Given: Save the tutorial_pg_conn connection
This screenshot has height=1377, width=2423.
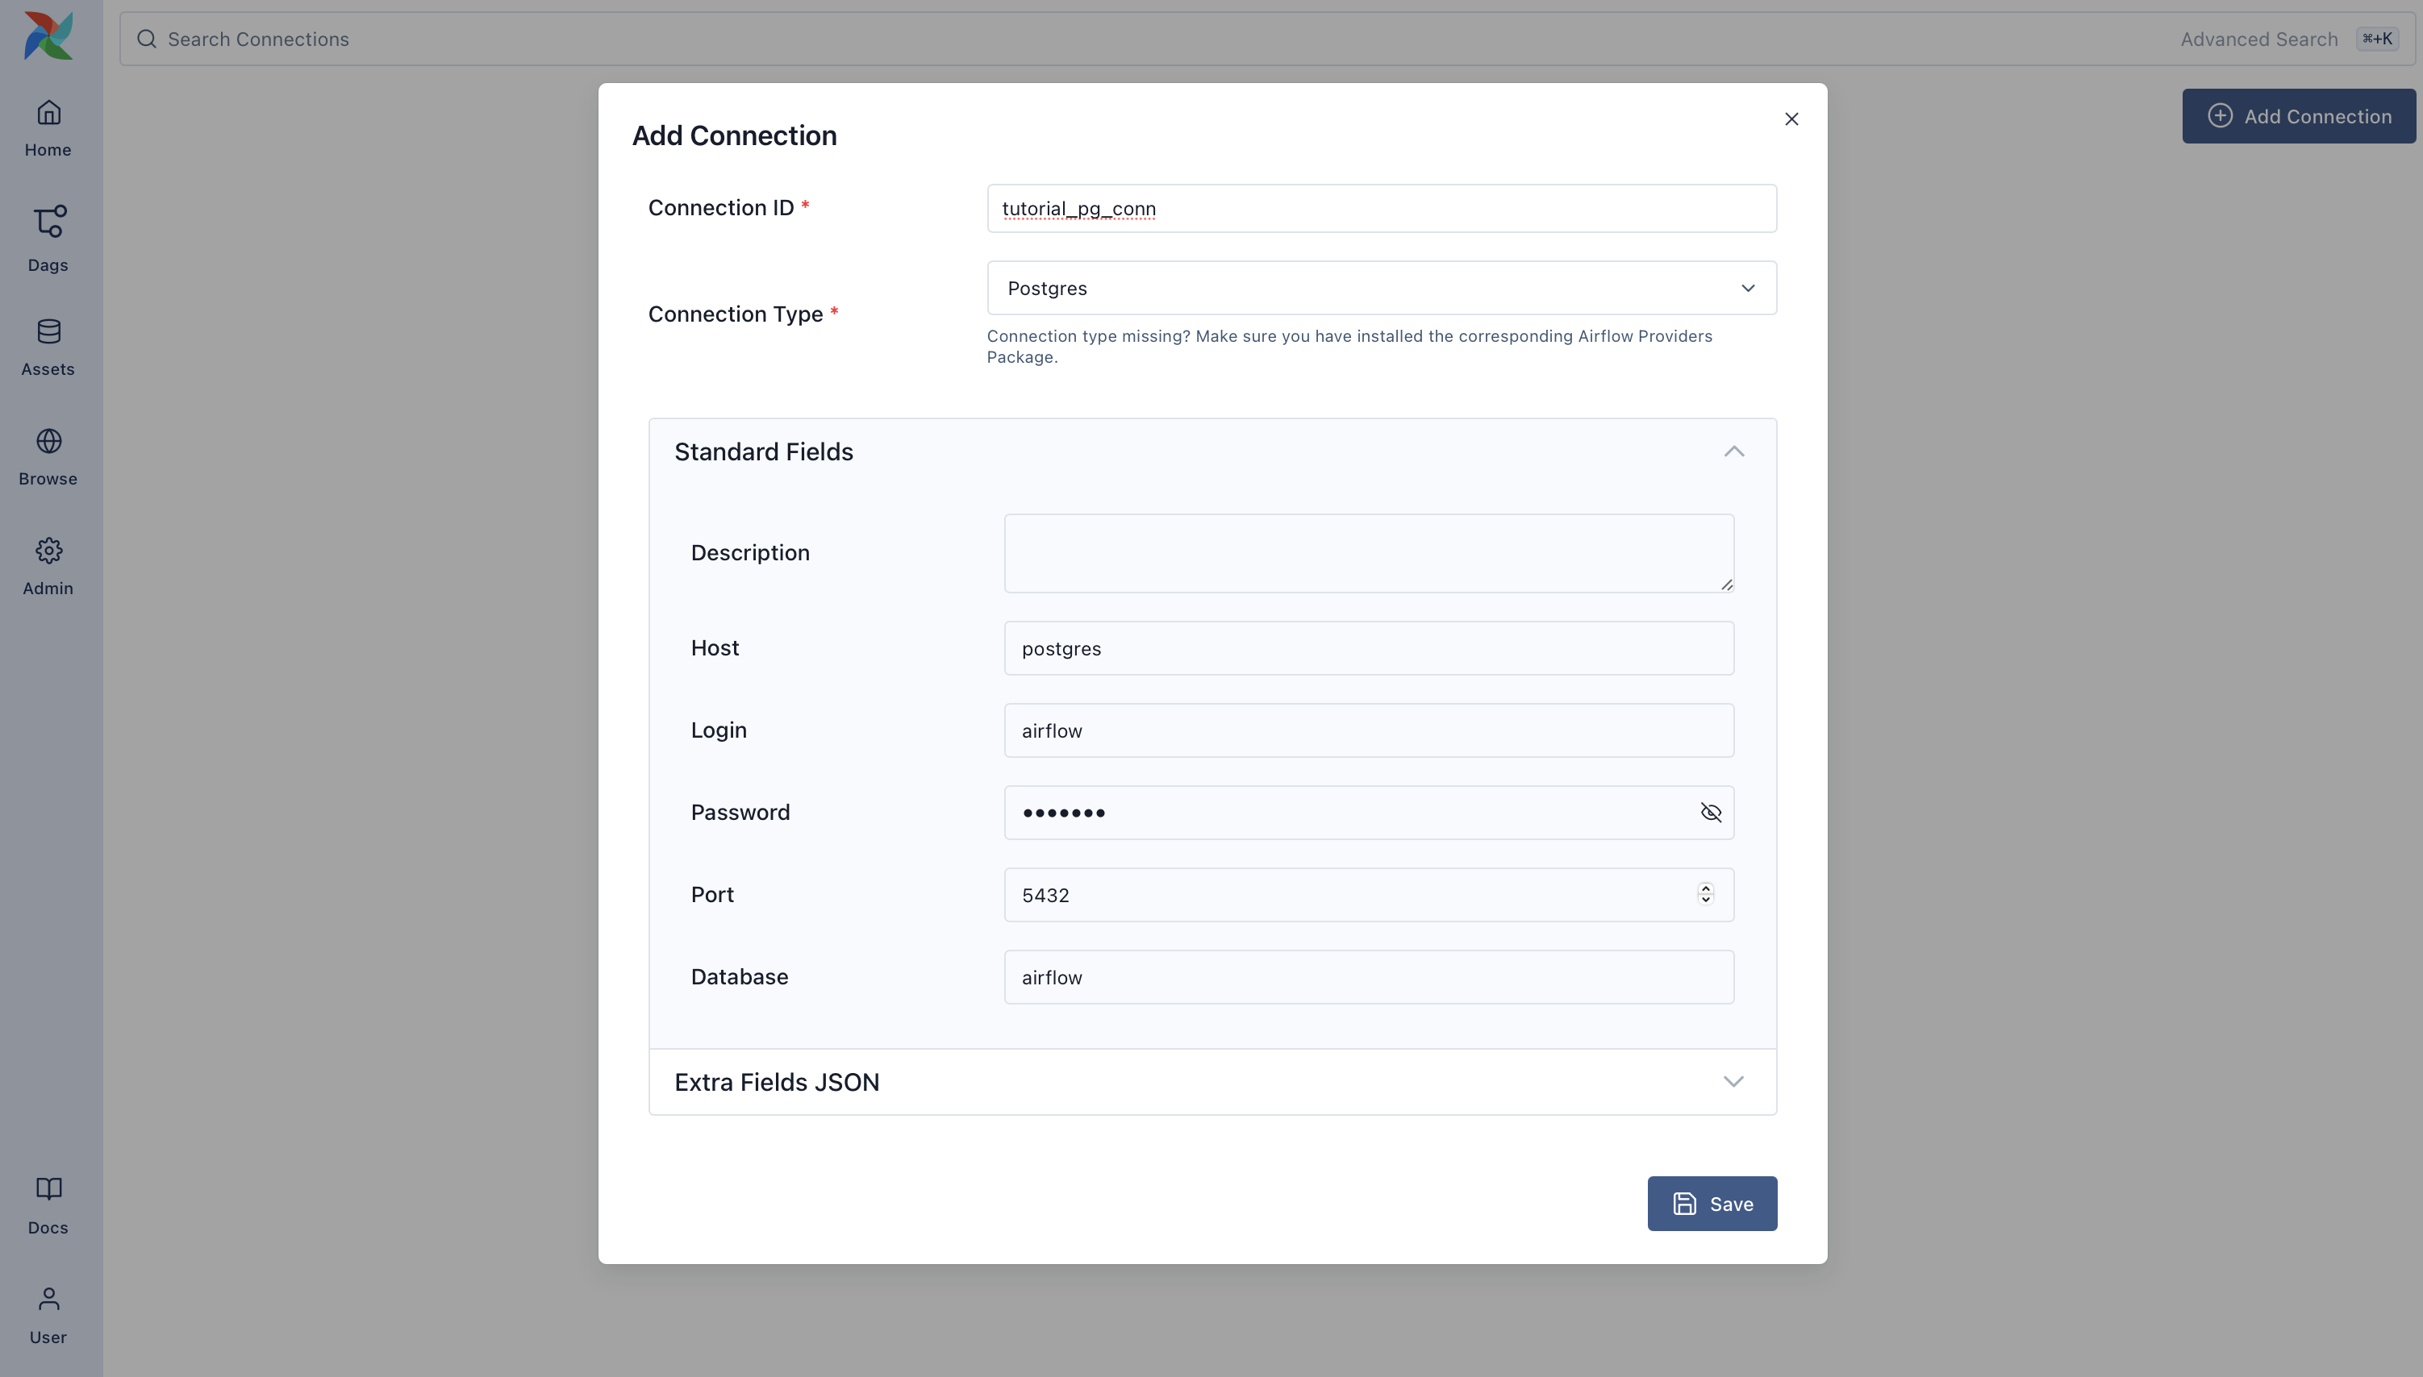Looking at the screenshot, I should pyautogui.click(x=1711, y=1203).
